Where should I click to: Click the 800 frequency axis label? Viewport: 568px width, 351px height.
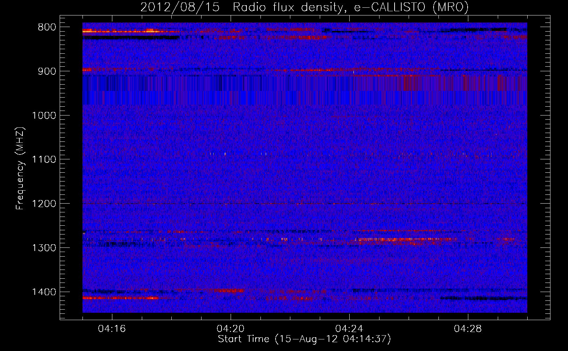pyautogui.click(x=47, y=27)
